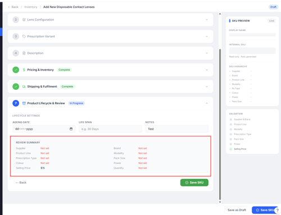Open the Inventory breadcrumb

coord(31,7)
